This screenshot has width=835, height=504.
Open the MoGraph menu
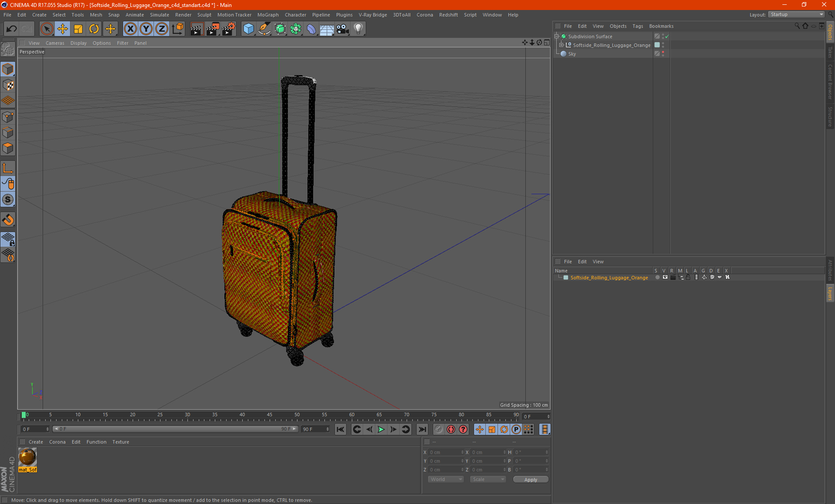268,15
